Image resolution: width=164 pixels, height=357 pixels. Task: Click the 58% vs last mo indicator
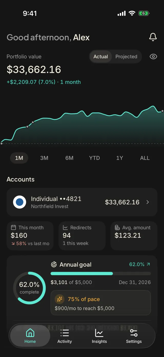pos(30,243)
